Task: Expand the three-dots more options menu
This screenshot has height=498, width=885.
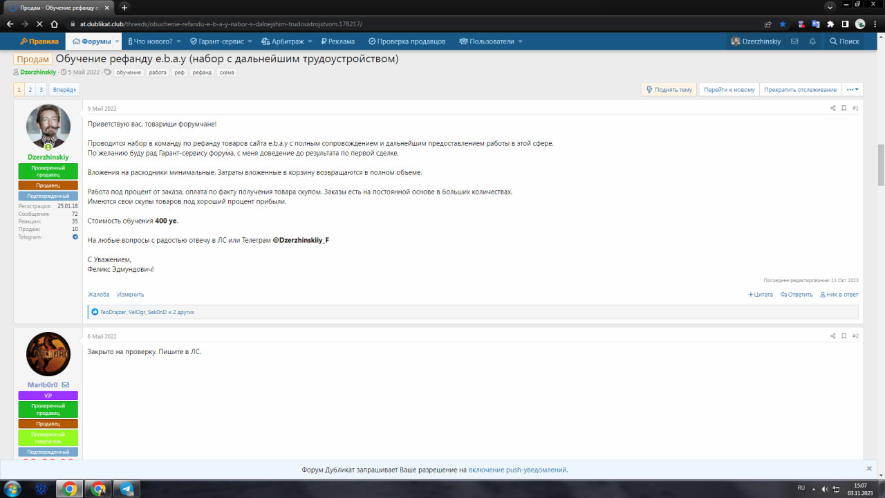Action: coord(853,89)
